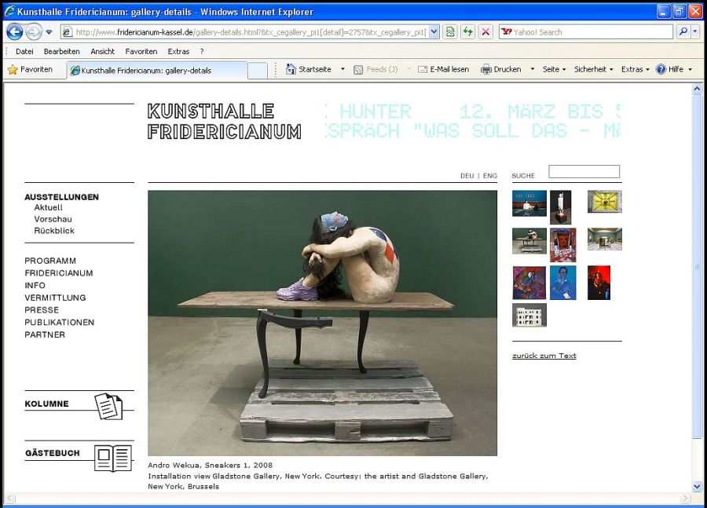
Task: Open the ? help menu
Action: pos(202,51)
